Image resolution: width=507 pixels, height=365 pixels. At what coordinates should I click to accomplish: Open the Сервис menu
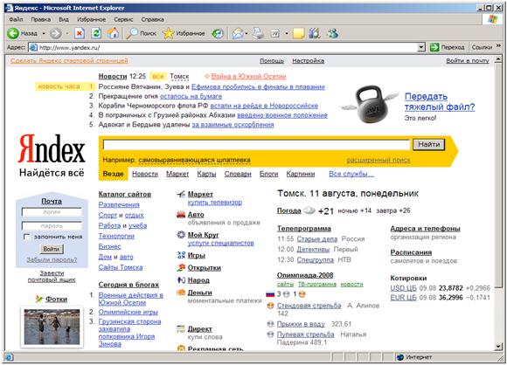tap(123, 19)
